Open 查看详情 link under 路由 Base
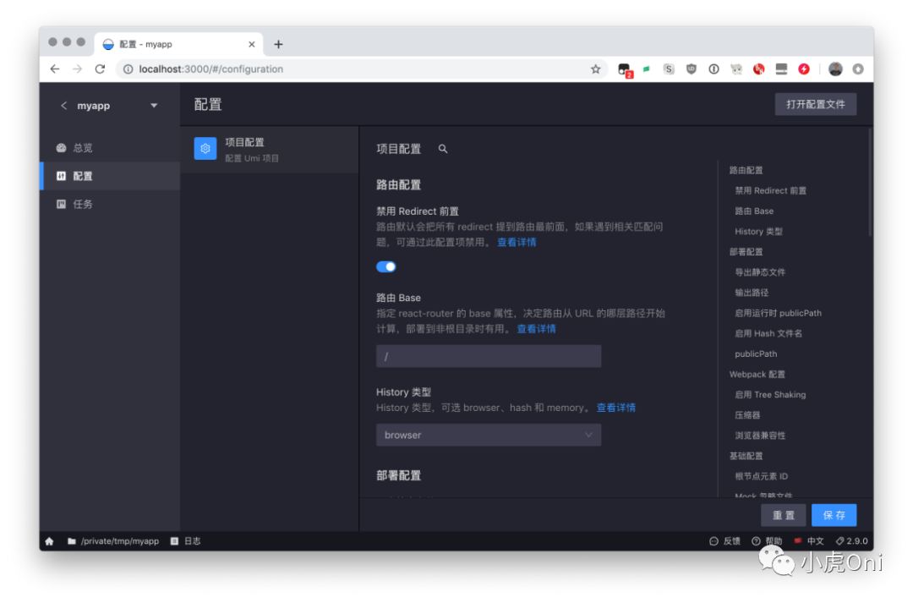The width and height of the screenshot is (913, 603). click(536, 329)
